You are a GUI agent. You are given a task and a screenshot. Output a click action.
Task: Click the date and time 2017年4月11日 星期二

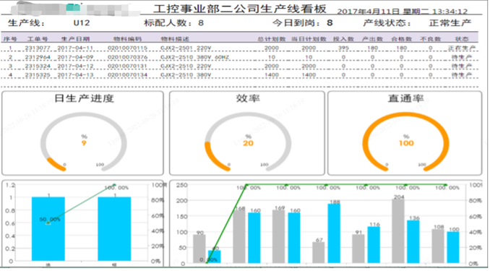point(383,12)
